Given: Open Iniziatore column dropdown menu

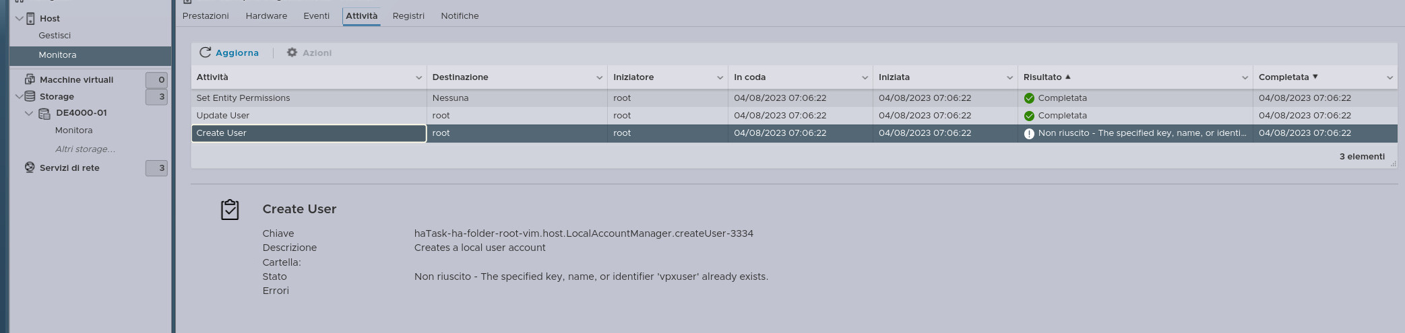Looking at the screenshot, I should tap(720, 78).
